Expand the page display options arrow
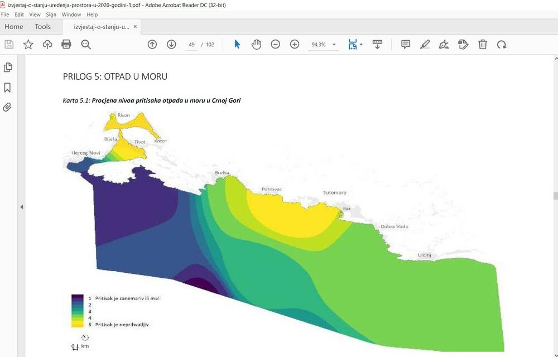The width and height of the screenshot is (558, 357). pos(360,44)
